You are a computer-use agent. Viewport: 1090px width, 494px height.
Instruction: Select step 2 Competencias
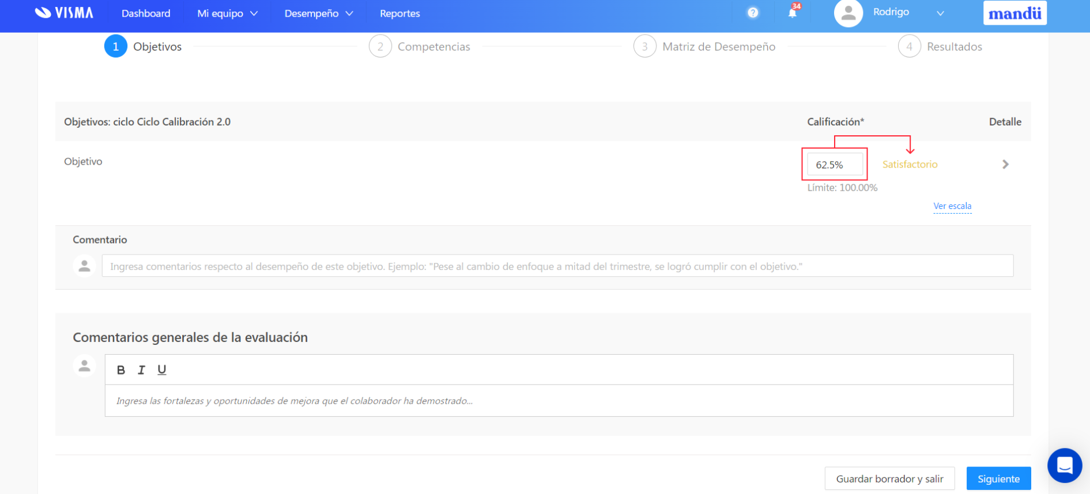pyautogui.click(x=420, y=47)
